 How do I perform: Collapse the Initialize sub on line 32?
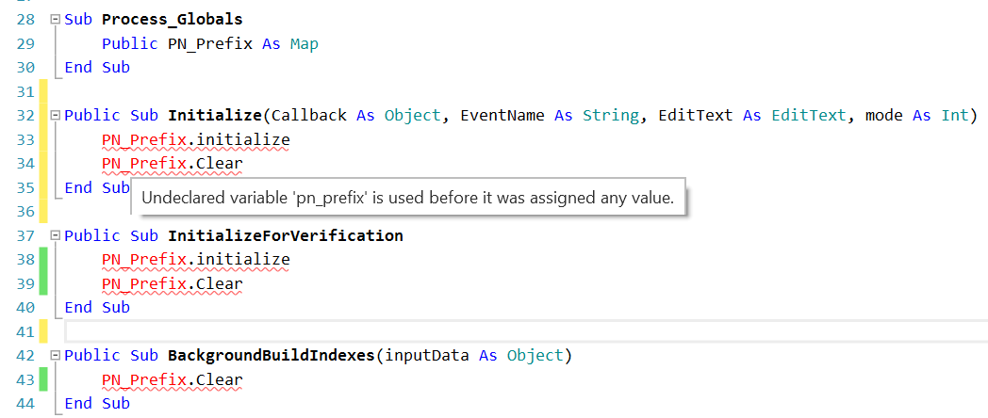click(x=55, y=116)
